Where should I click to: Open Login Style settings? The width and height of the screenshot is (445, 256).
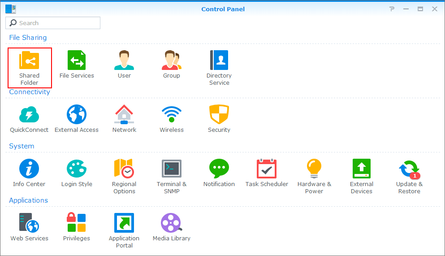pyautogui.click(x=77, y=173)
